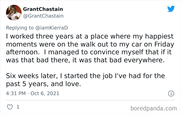Viewport: 181px width, 114px height.
Task: Open the tweet info circle icon
Action: coord(171,93)
